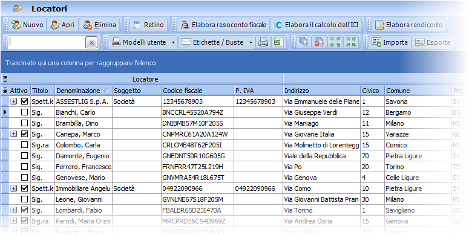
Task: Click the Attivo column header
Action: pyautogui.click(x=19, y=91)
